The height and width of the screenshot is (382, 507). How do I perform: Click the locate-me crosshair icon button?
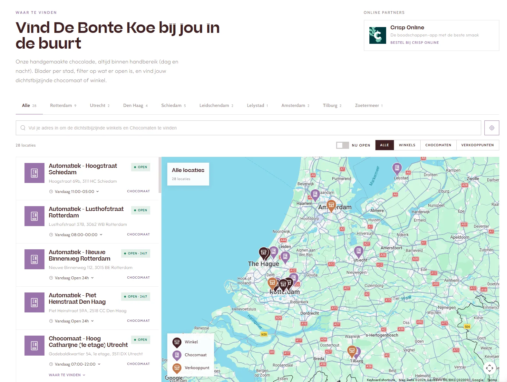pos(492,128)
